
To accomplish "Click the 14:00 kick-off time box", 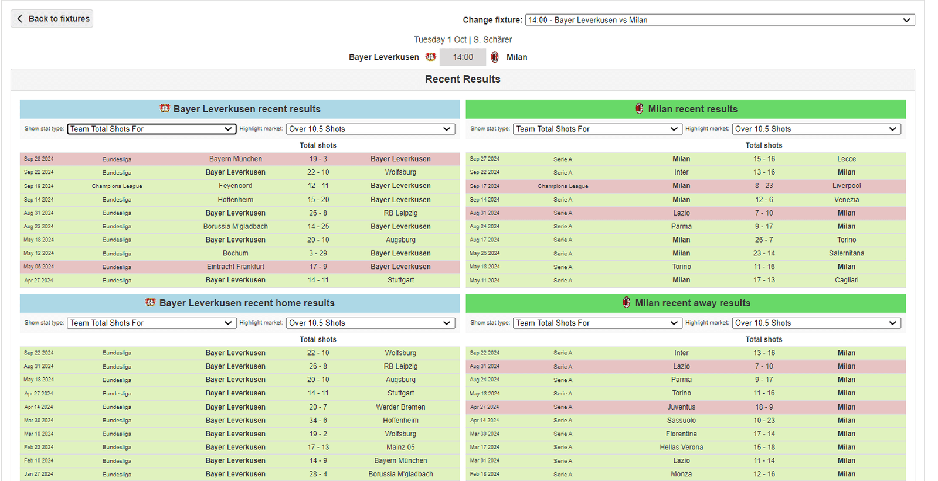I will pos(463,57).
